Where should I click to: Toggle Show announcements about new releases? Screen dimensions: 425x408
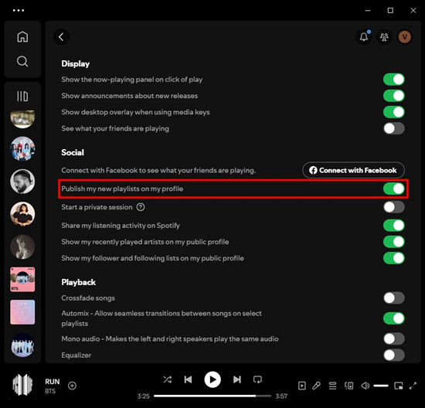[x=394, y=96]
